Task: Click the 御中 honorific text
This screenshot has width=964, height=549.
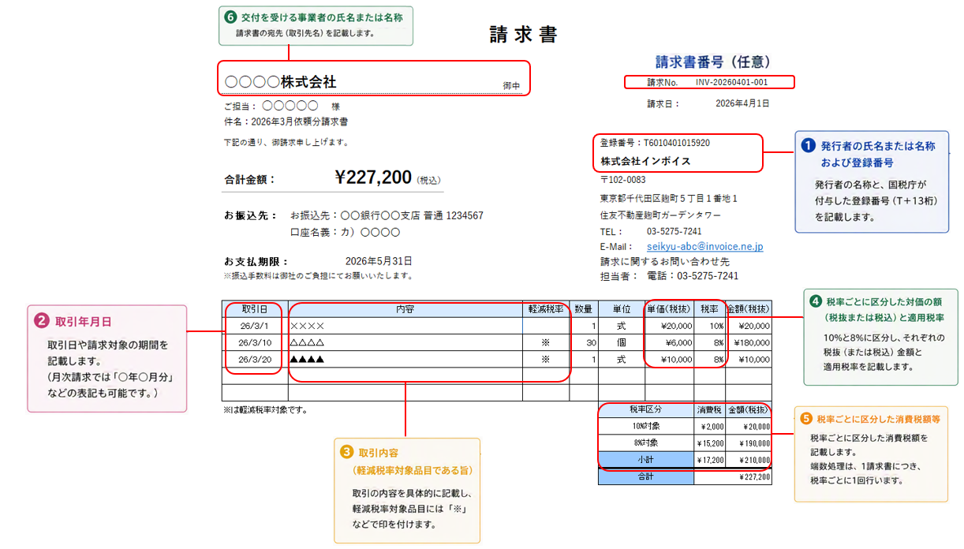Action: pyautogui.click(x=512, y=86)
